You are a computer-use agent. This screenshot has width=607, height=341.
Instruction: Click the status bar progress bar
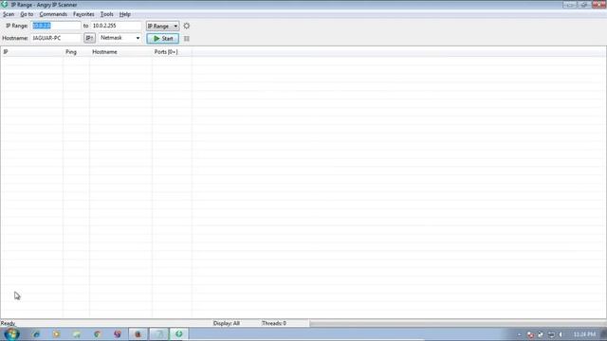pyautogui.click(x=457, y=323)
